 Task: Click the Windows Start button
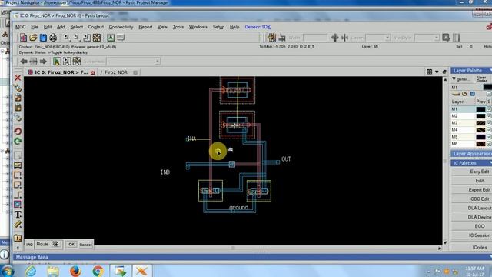click(7, 271)
